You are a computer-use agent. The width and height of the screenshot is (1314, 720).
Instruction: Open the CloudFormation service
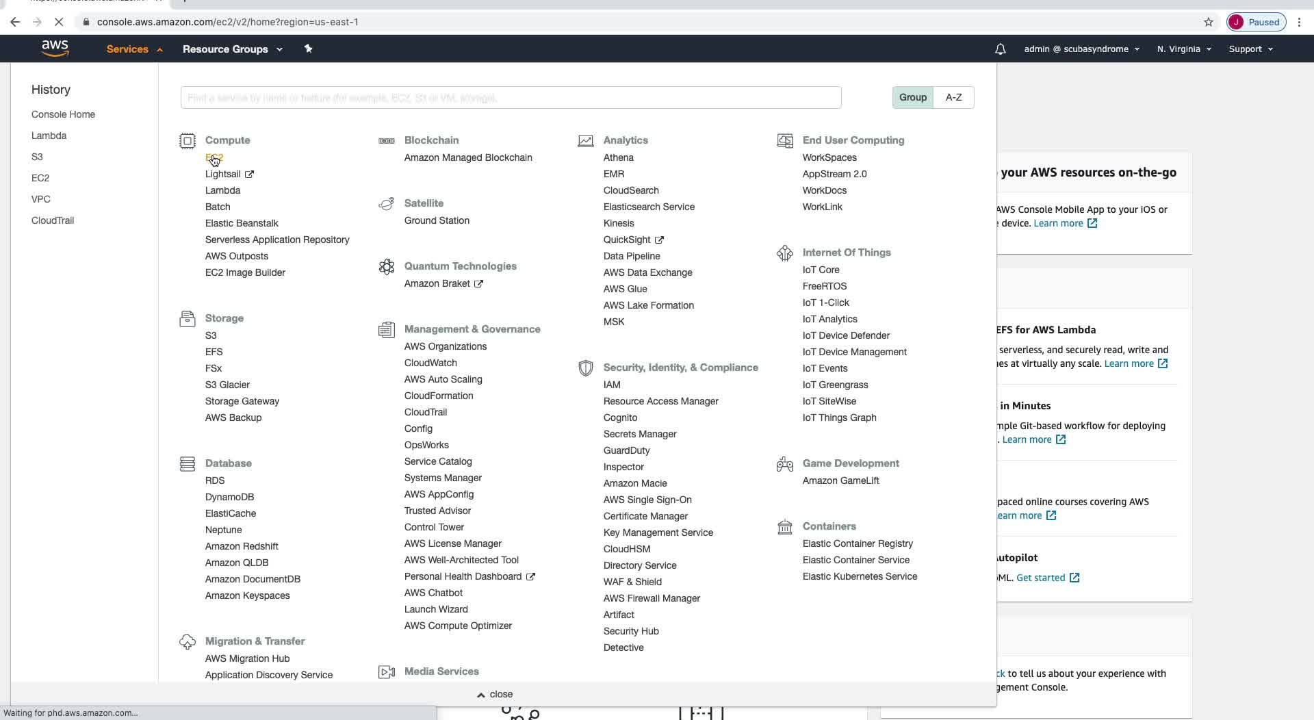[439, 396]
